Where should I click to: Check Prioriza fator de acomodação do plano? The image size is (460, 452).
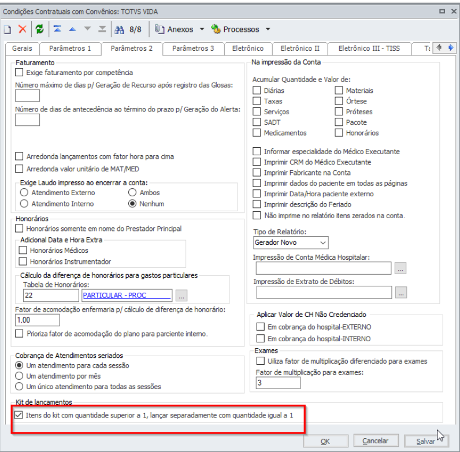pyautogui.click(x=19, y=334)
